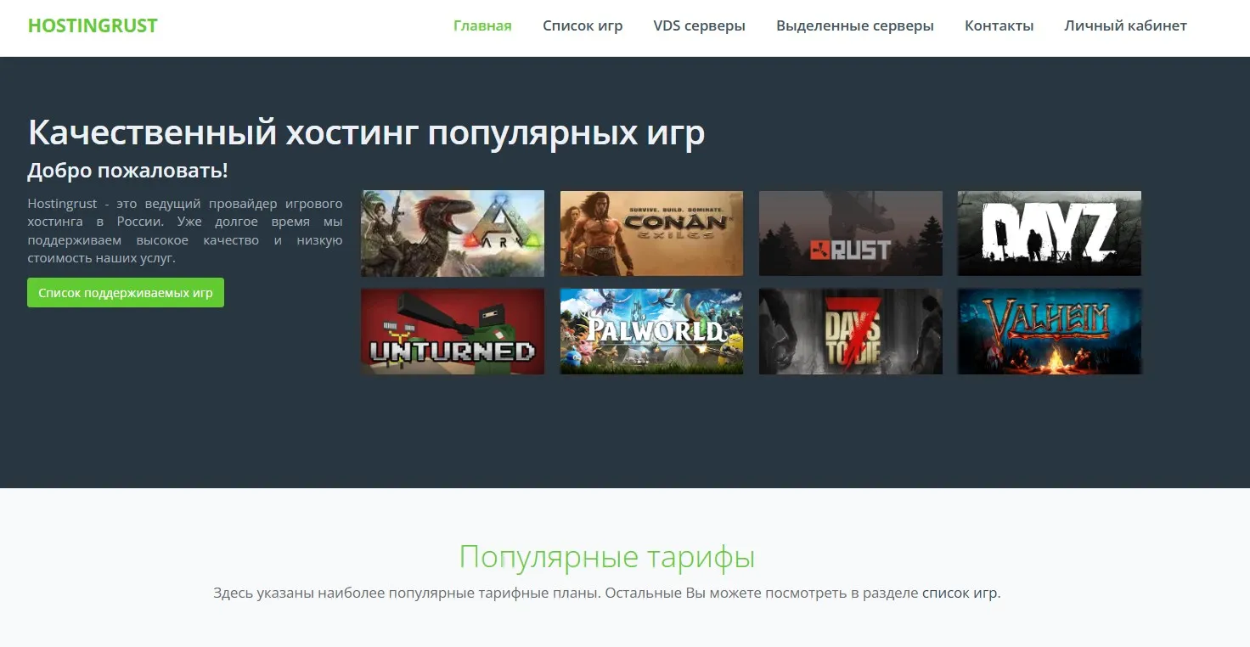Image resolution: width=1250 pixels, height=647 pixels.
Task: Open the Контакты page
Action: [999, 25]
